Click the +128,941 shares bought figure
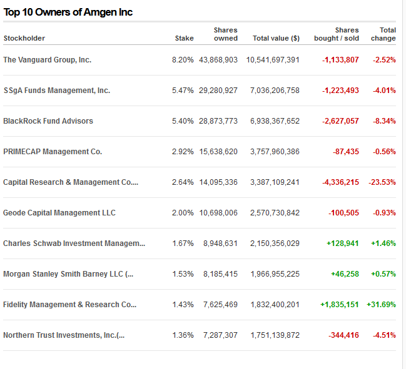 point(343,244)
